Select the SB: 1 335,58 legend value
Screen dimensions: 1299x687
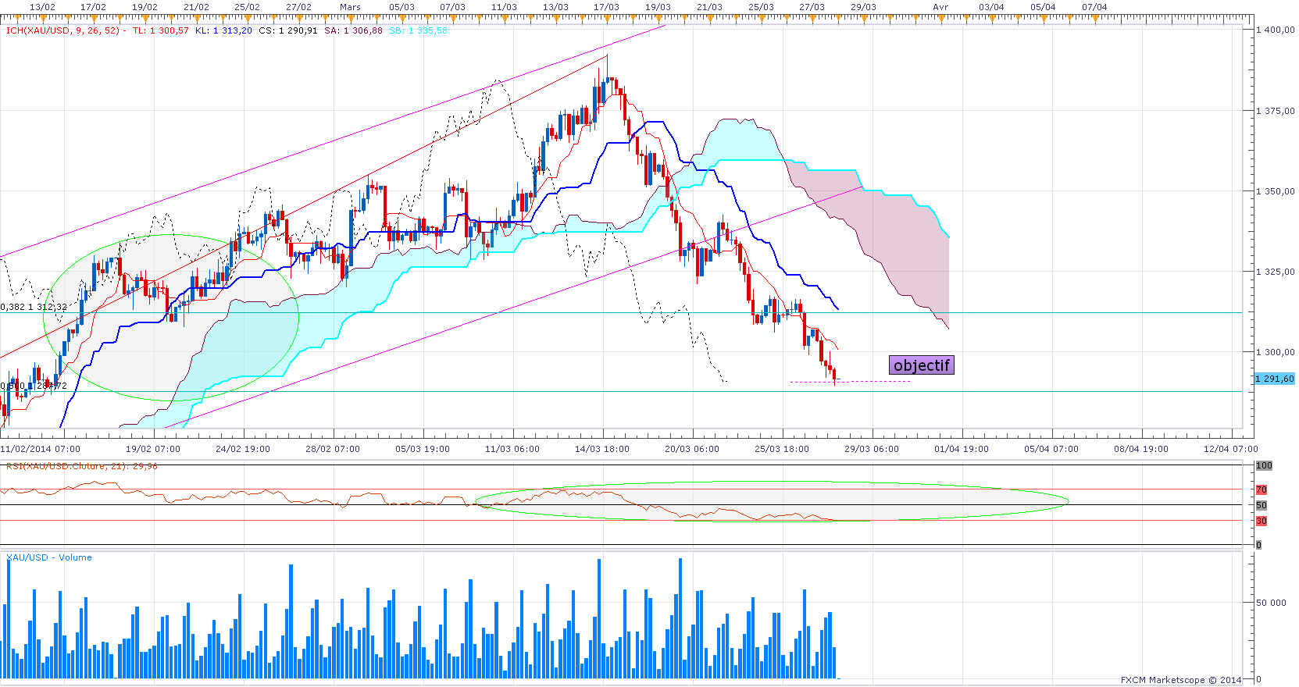tap(419, 30)
